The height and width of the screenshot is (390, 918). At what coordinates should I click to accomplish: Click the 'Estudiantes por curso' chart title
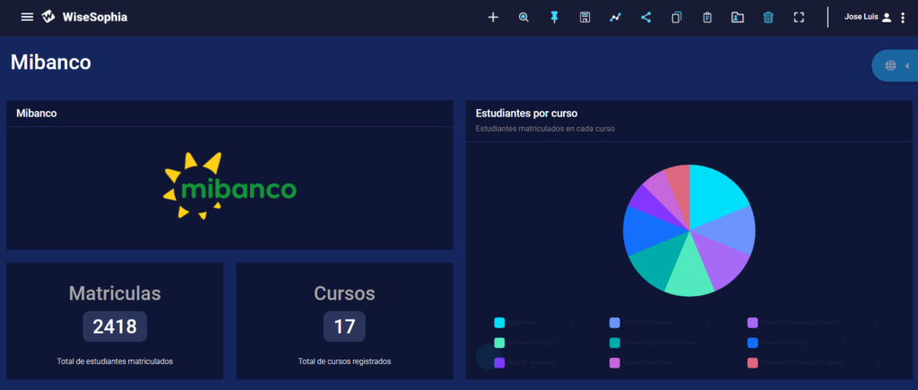tap(527, 114)
